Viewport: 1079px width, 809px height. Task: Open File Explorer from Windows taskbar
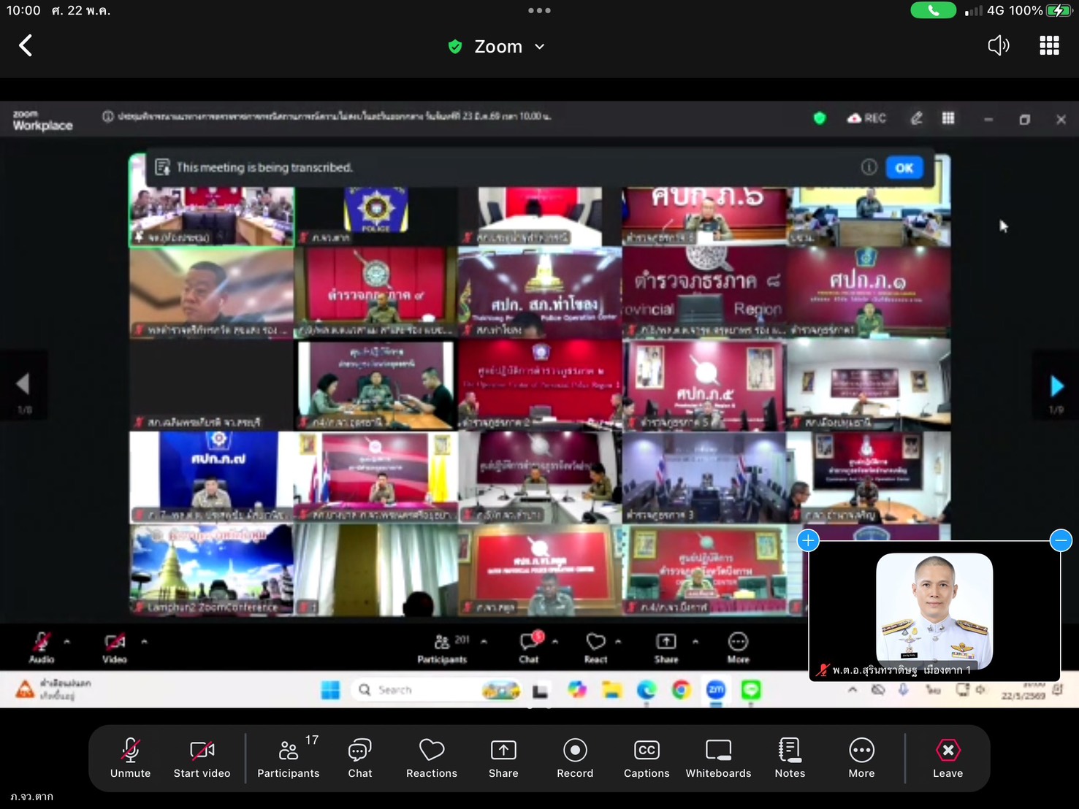click(611, 690)
